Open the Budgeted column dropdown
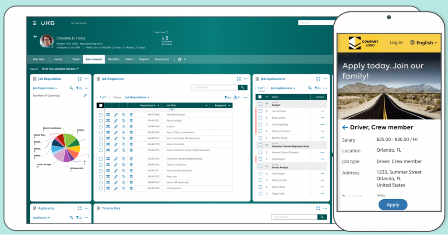 229,106
